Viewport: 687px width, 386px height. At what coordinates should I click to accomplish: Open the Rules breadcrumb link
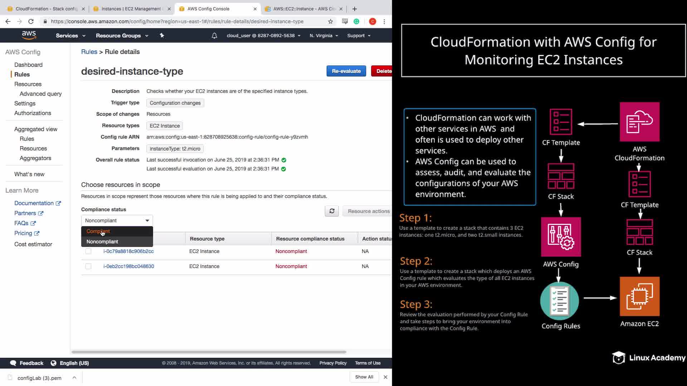click(x=89, y=52)
